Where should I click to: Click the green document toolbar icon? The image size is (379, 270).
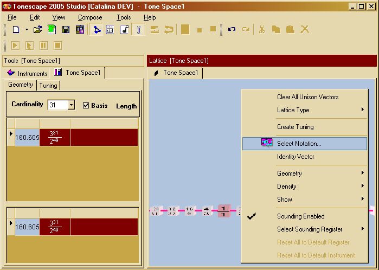tap(52, 30)
